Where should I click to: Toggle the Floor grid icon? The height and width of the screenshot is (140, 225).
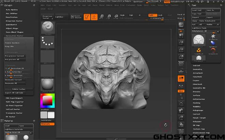(x=181, y=71)
